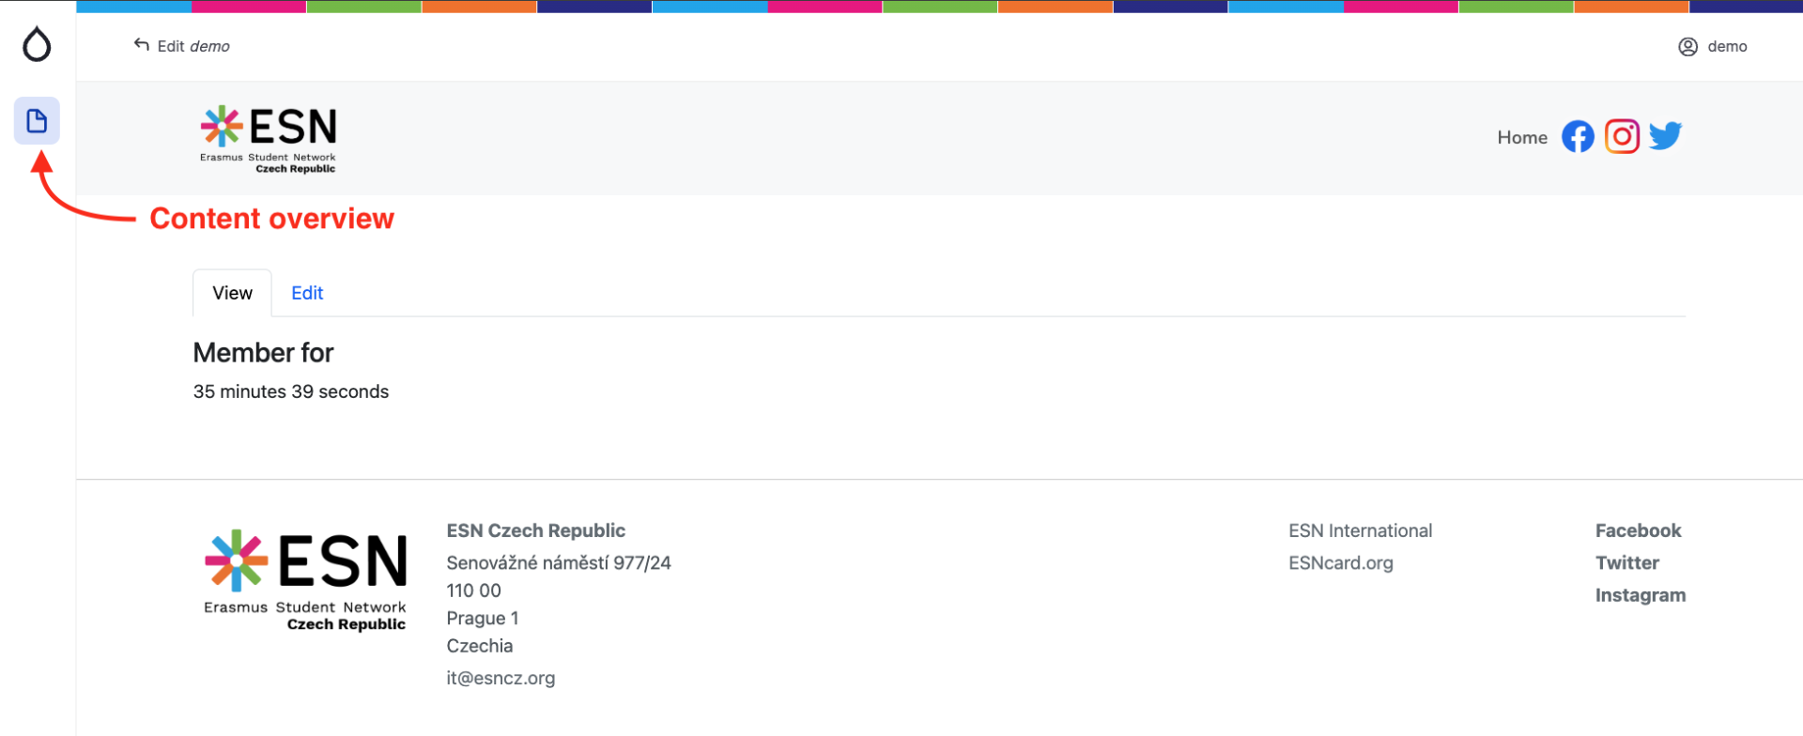Open the ESNcard.org footer link
This screenshot has width=1803, height=736.
(x=1340, y=563)
